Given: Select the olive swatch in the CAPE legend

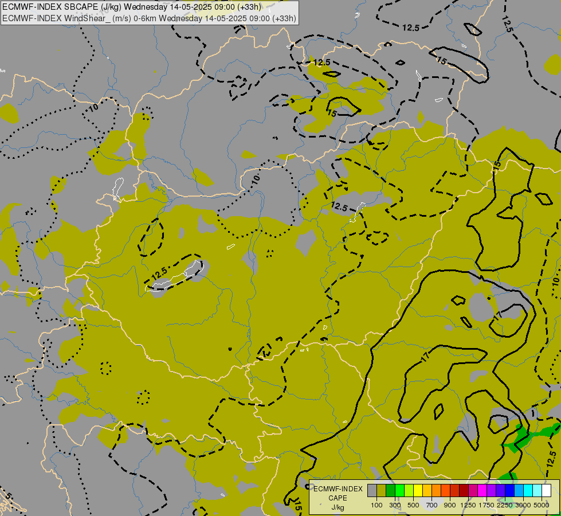Looking at the screenshot, I should (382, 491).
